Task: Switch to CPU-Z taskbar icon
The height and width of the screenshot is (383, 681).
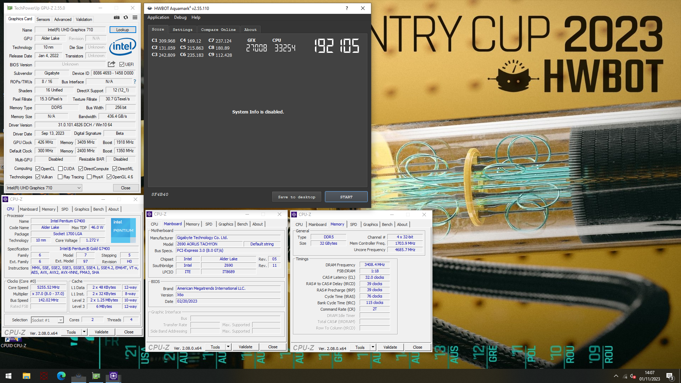Action: click(113, 376)
